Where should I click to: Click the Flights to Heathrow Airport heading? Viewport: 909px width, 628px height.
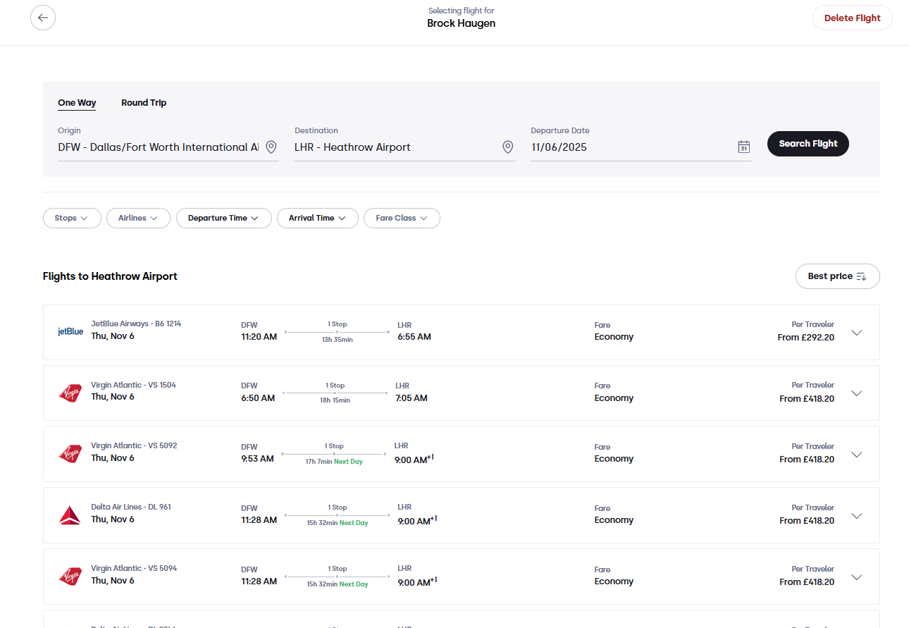pyautogui.click(x=110, y=276)
